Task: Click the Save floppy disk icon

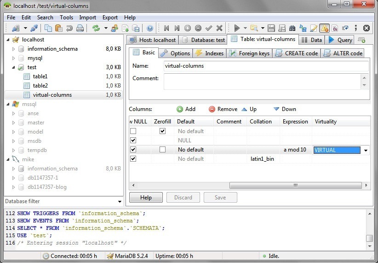Action: tap(271, 28)
